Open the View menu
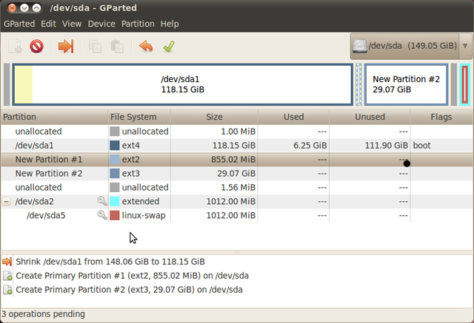The image size is (474, 323). pos(72,24)
